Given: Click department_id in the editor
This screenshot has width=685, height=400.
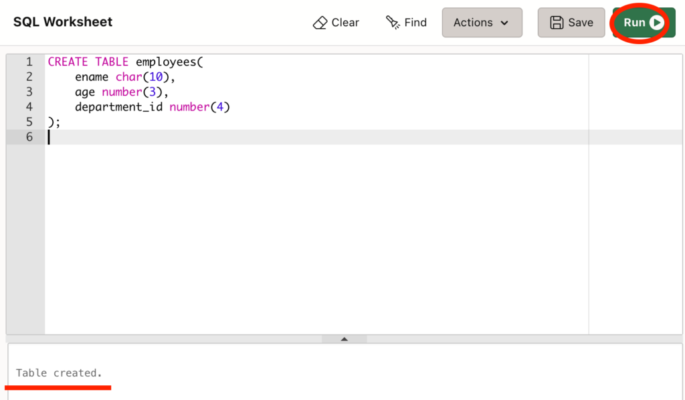Looking at the screenshot, I should (x=118, y=107).
